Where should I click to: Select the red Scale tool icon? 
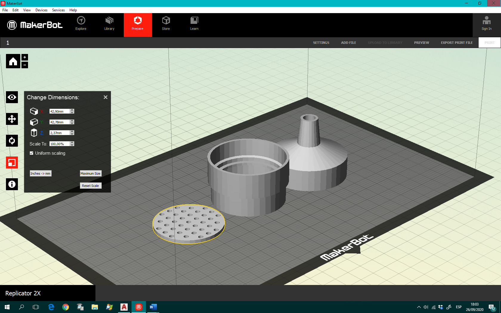(12, 162)
